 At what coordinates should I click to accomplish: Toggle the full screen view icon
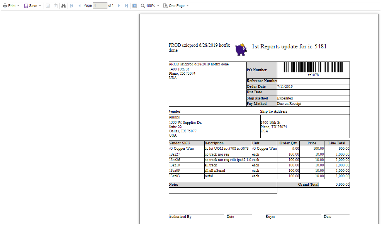(x=134, y=6)
